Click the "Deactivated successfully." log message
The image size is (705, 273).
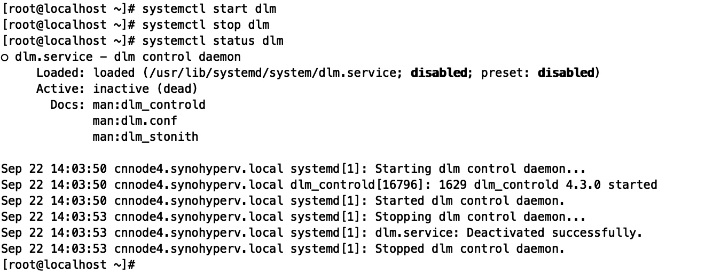(x=554, y=233)
